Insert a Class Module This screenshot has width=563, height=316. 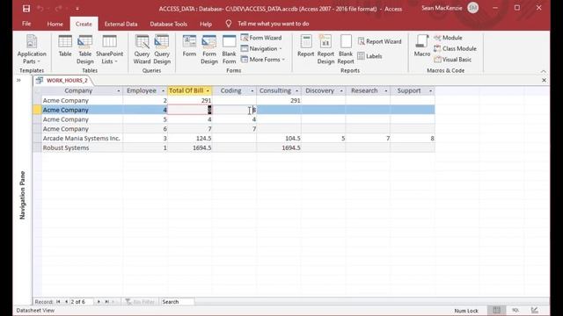click(x=455, y=48)
